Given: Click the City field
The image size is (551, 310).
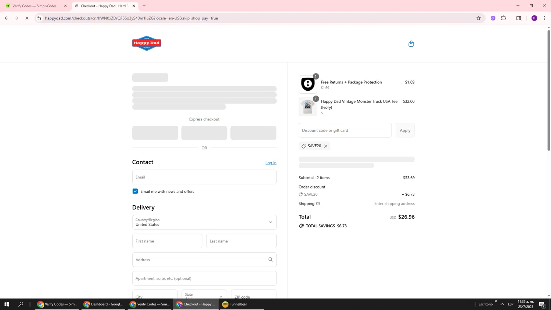Looking at the screenshot, I should click(x=155, y=295).
